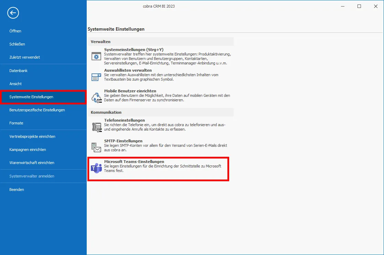
Task: Click the Telefoneinstellungen phone icon
Action: tap(97, 127)
